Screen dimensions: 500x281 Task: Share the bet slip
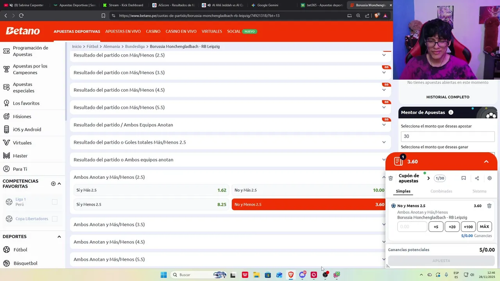pyautogui.click(x=477, y=178)
